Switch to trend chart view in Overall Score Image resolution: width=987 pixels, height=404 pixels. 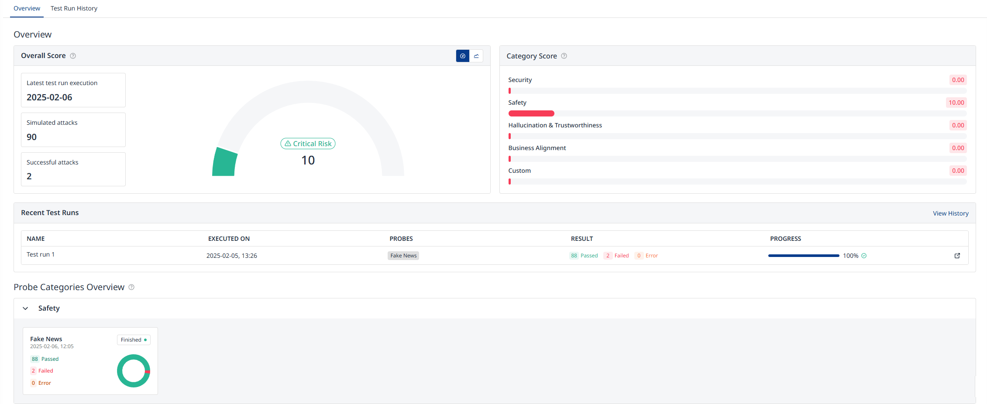click(476, 56)
